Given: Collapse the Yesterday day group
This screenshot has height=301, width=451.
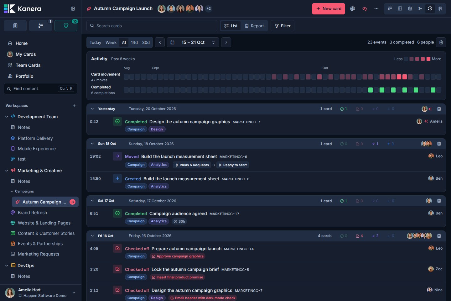Looking at the screenshot, I should (92, 109).
